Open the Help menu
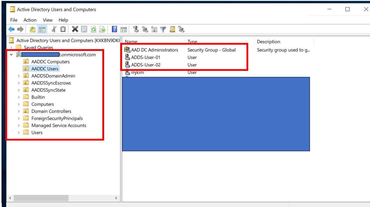 [x=63, y=20]
